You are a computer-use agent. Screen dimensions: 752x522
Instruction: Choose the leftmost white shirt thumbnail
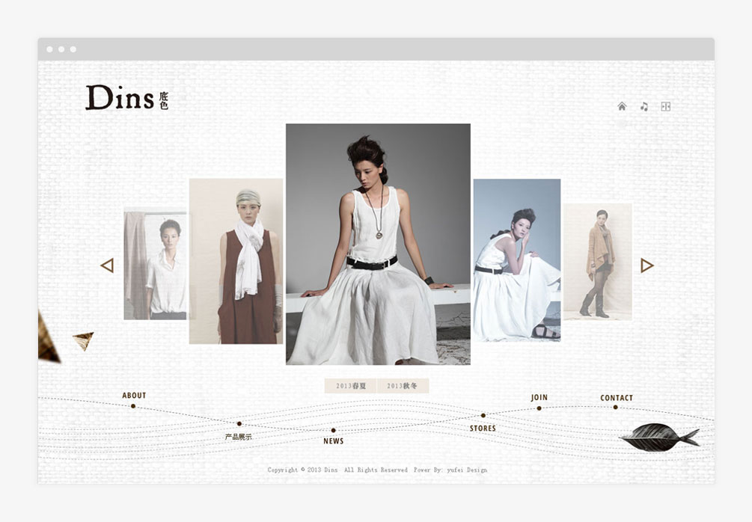click(x=155, y=264)
